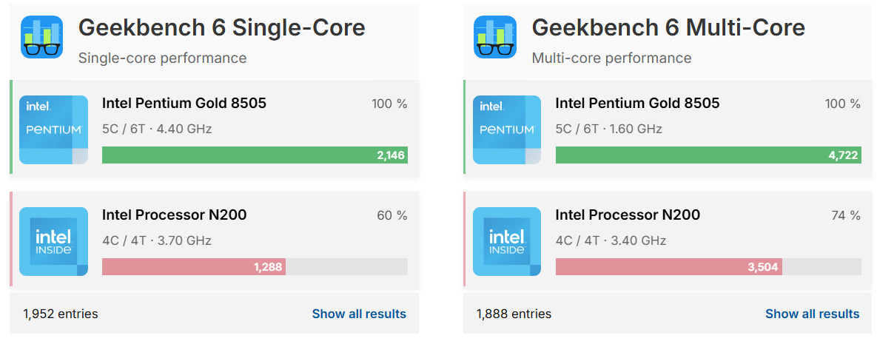Click the Geekbench 6 Multi-Core logo icon
This screenshot has width=877, height=344.
pos(495,37)
